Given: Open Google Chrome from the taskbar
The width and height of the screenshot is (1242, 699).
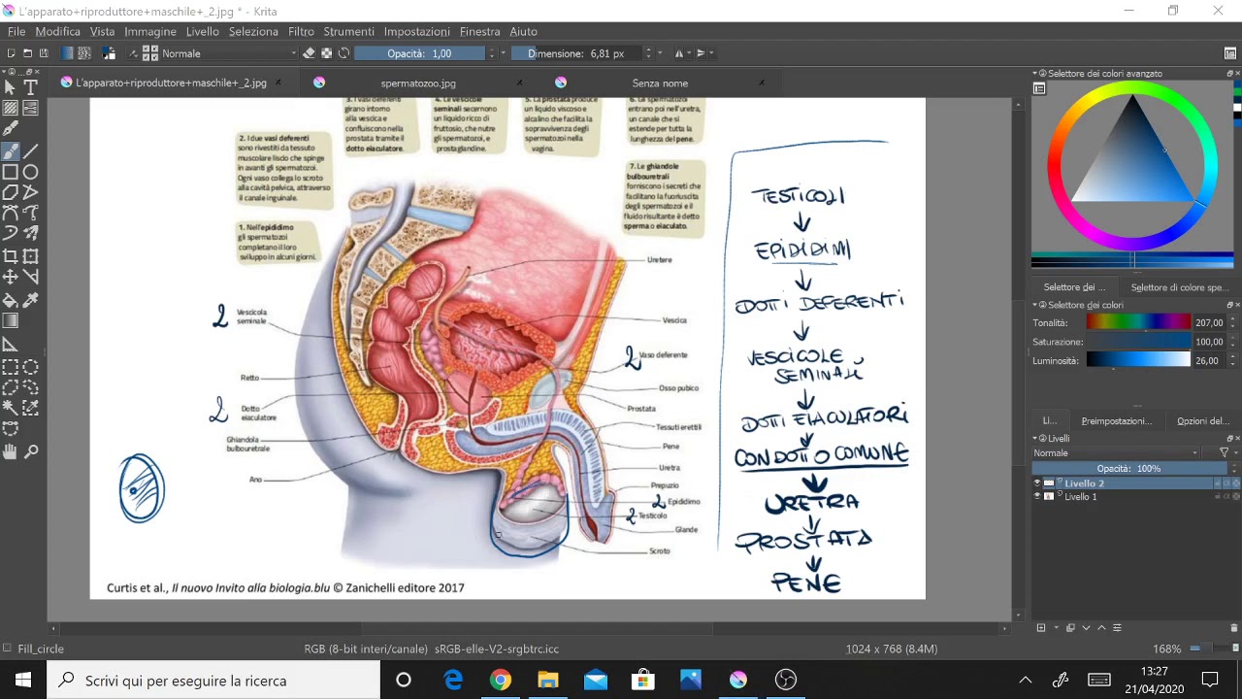Looking at the screenshot, I should point(500,681).
